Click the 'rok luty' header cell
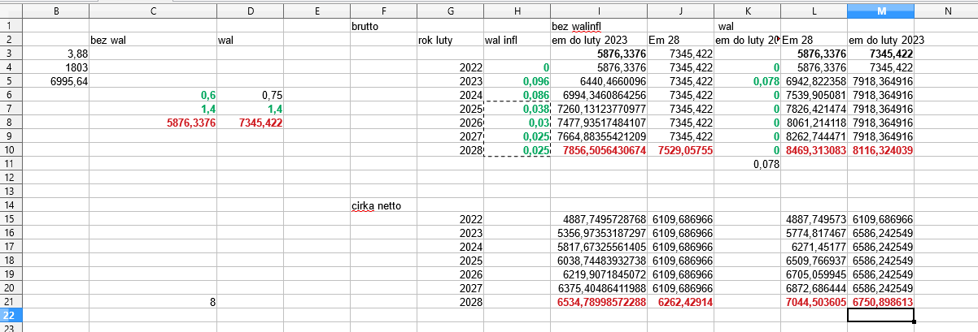This screenshot has height=332, width=978. point(450,40)
